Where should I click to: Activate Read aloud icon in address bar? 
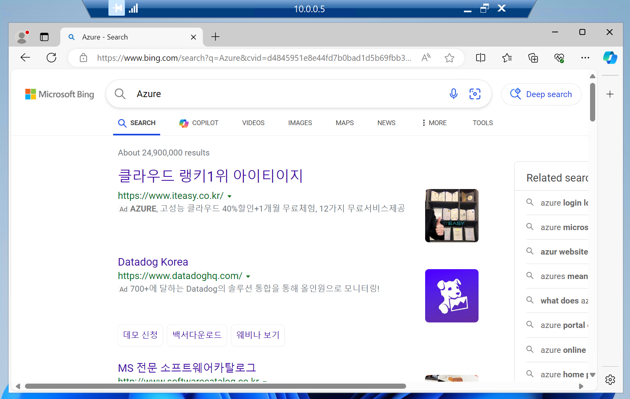tap(426, 58)
